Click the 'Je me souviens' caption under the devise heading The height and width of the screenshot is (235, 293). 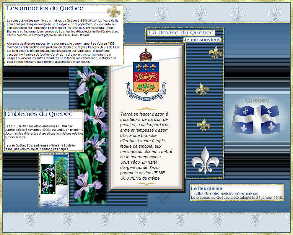202,40
